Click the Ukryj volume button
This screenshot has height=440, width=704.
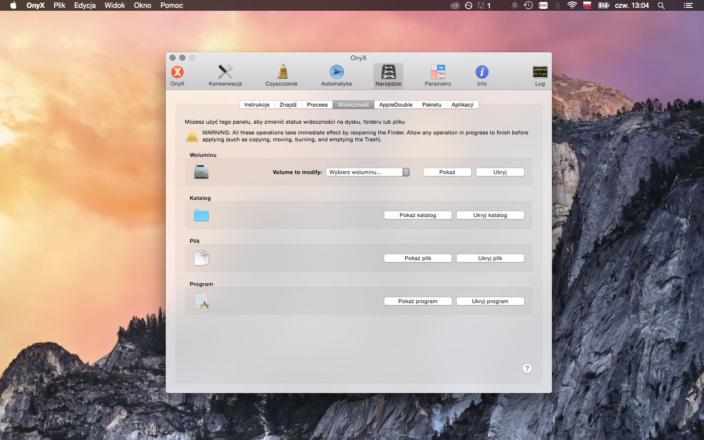[x=500, y=172]
